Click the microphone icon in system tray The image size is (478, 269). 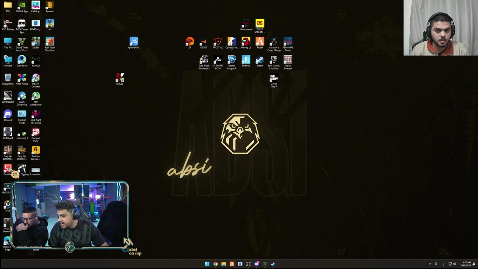436,264
